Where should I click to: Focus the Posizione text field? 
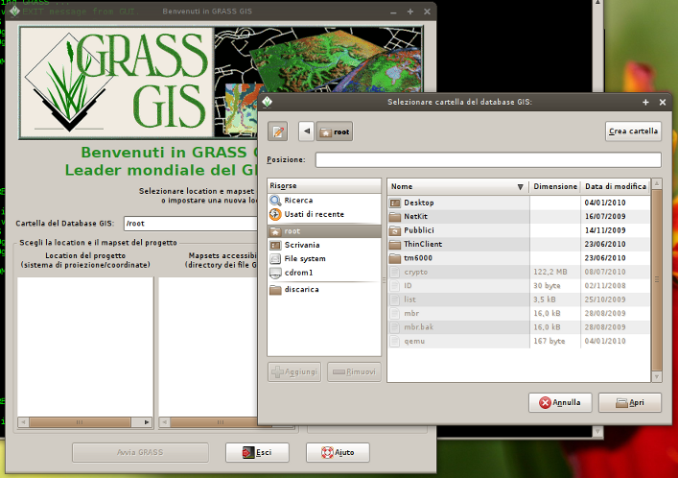pyautogui.click(x=488, y=159)
